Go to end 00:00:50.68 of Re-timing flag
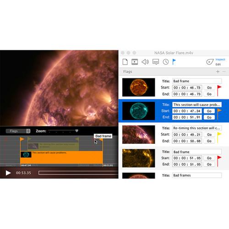 pyautogui.click(x=209, y=141)
